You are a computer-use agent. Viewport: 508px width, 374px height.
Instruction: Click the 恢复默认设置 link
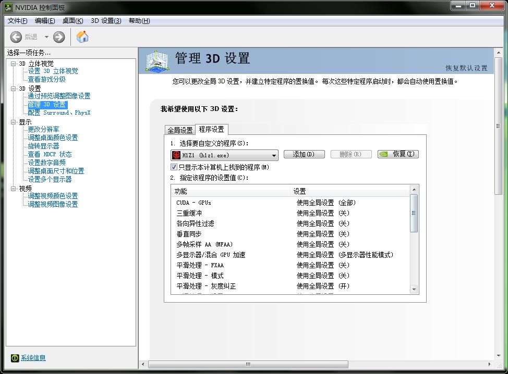(x=466, y=68)
